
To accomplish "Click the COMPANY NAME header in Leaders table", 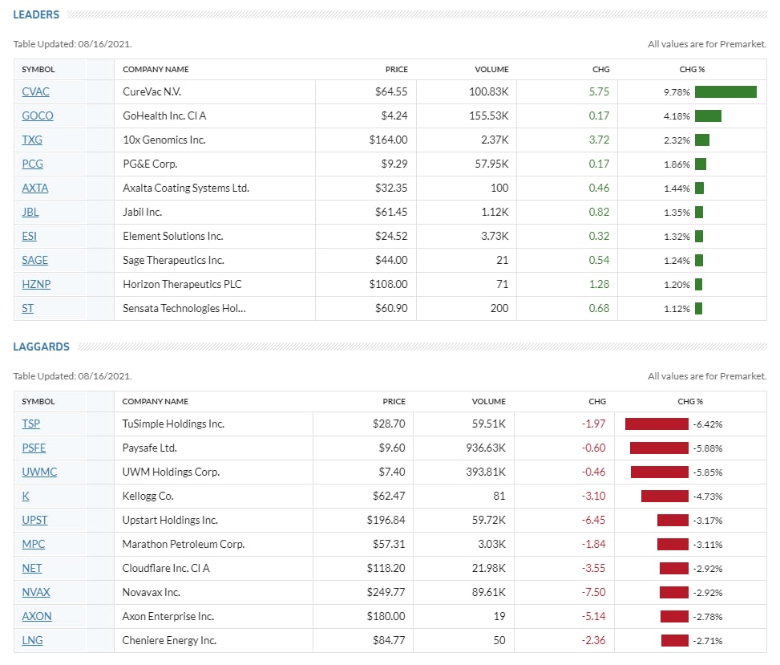I will (x=156, y=69).
